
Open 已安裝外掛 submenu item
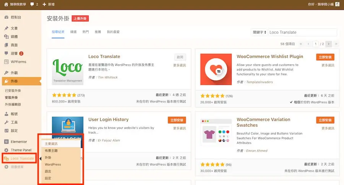coord(13,91)
